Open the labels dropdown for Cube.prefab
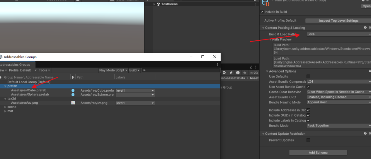 [x=135, y=91]
